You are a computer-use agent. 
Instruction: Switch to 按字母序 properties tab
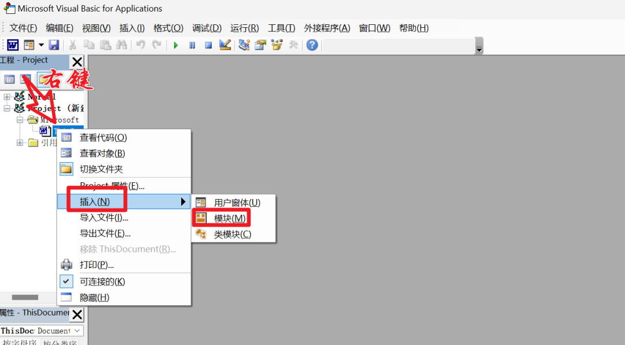[19, 343]
